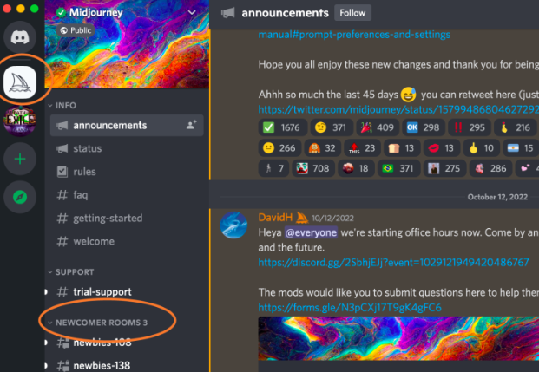
Task: Open the Midjourney server dropdown chevron
Action: [x=192, y=13]
